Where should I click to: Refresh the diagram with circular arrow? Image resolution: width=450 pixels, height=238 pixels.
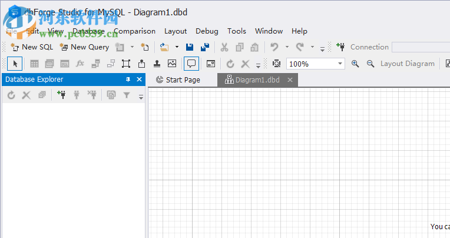point(230,64)
